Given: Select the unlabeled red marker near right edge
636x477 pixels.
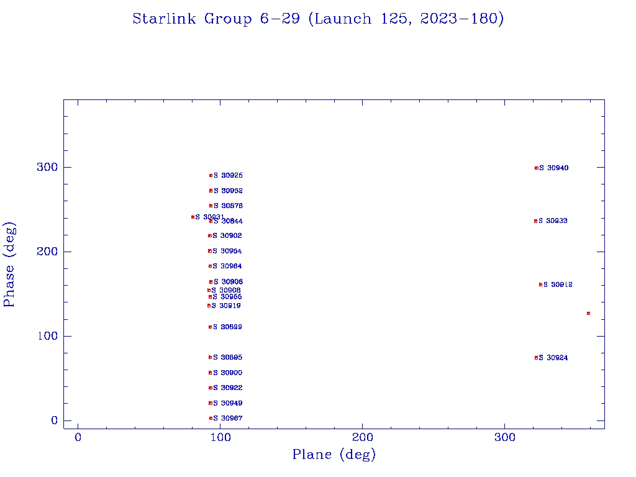Looking at the screenshot, I should click(x=588, y=314).
